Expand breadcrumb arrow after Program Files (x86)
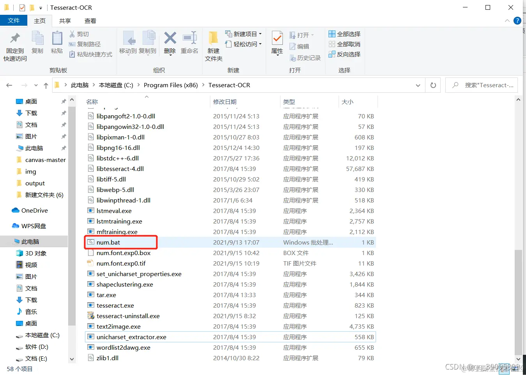526x375 pixels. point(203,85)
